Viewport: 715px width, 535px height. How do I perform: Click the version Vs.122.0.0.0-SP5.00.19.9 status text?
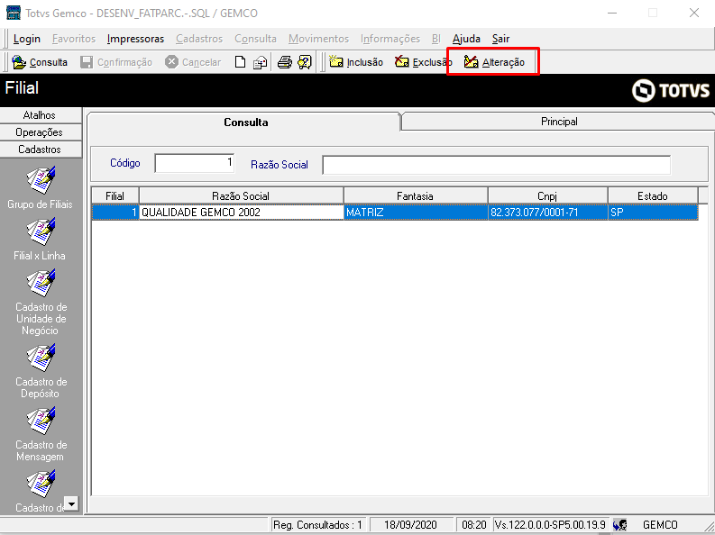pyautogui.click(x=550, y=525)
